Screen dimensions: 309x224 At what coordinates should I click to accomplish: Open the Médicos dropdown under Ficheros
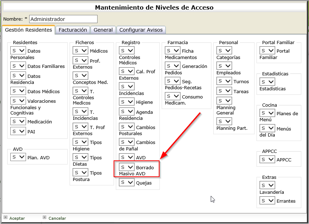80,50
